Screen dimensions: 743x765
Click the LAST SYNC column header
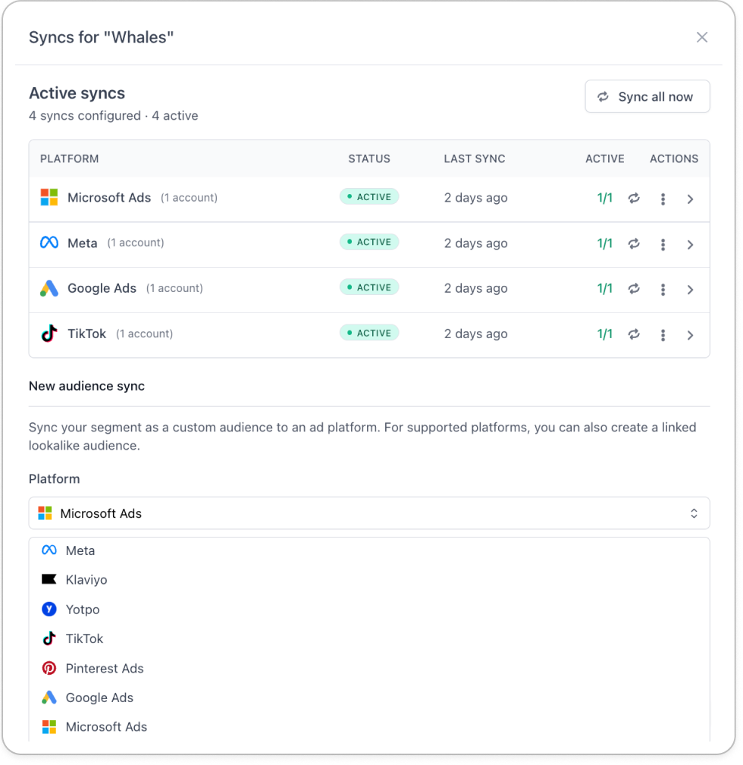click(474, 159)
